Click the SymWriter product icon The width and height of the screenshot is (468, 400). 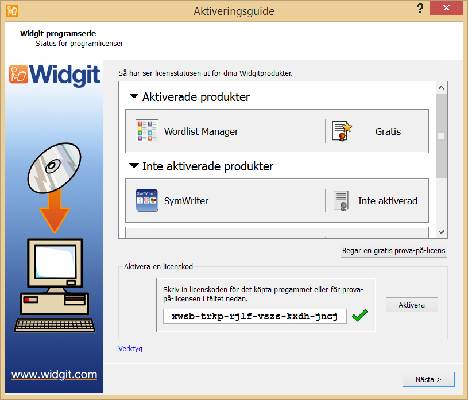[147, 200]
